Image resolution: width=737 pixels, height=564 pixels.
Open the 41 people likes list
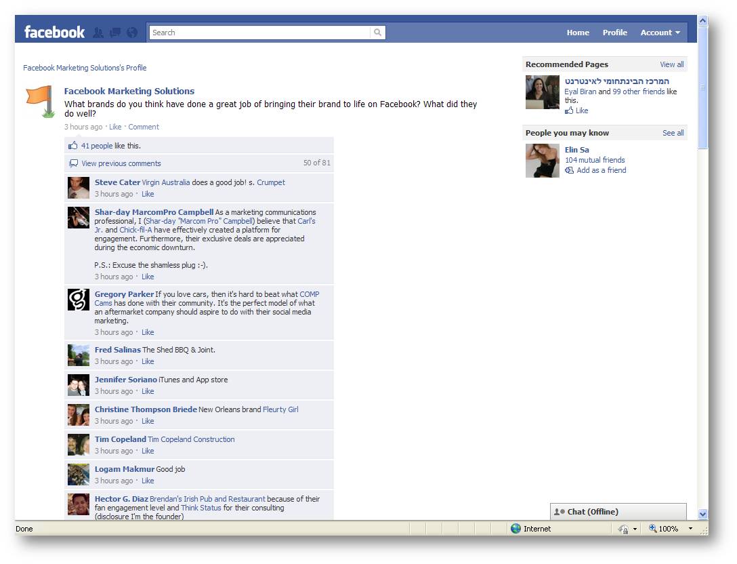(x=97, y=146)
